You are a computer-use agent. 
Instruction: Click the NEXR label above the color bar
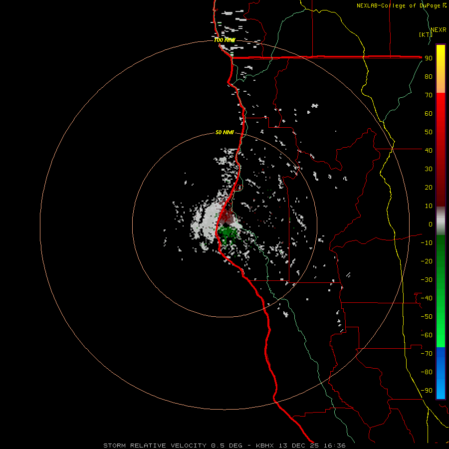439,30
